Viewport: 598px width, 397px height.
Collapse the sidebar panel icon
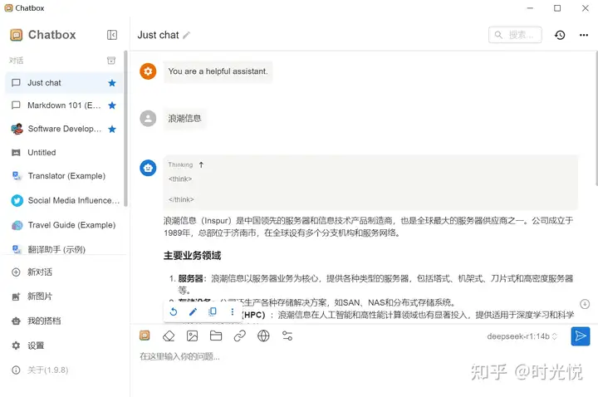[x=112, y=35]
